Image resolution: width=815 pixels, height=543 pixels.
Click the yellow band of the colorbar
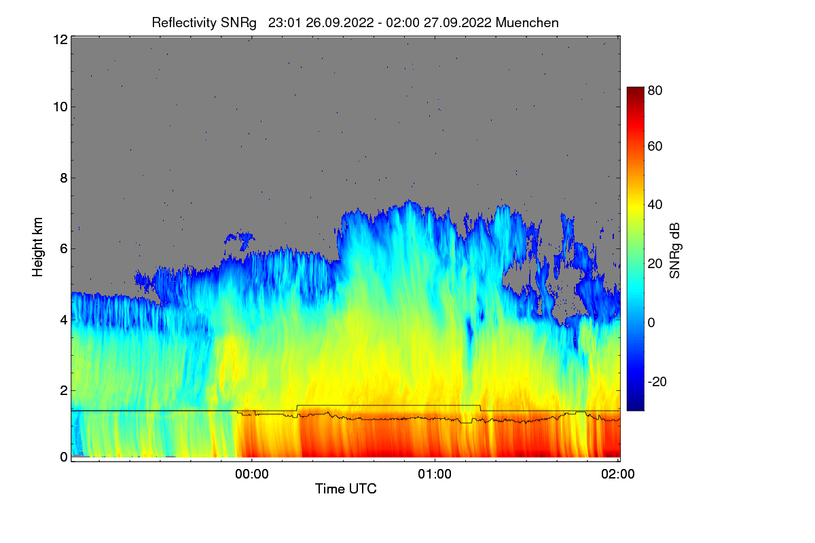point(634,206)
